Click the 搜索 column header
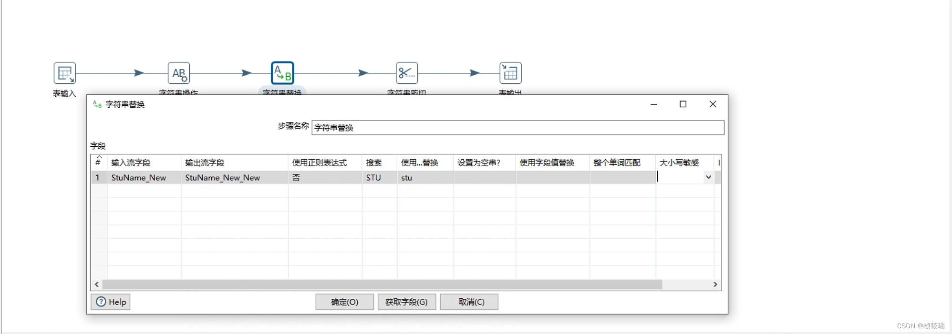Viewport: 952px width, 334px height. (x=379, y=162)
